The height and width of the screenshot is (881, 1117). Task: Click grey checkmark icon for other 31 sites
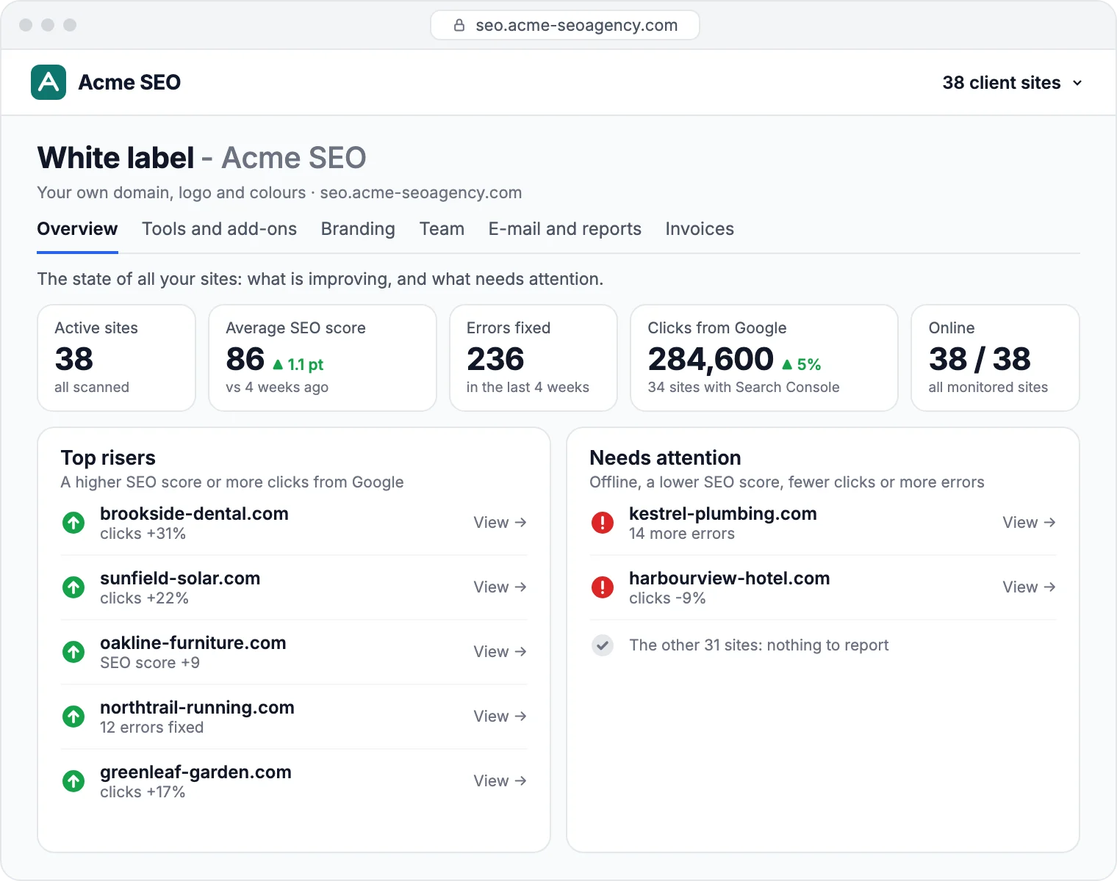point(603,645)
